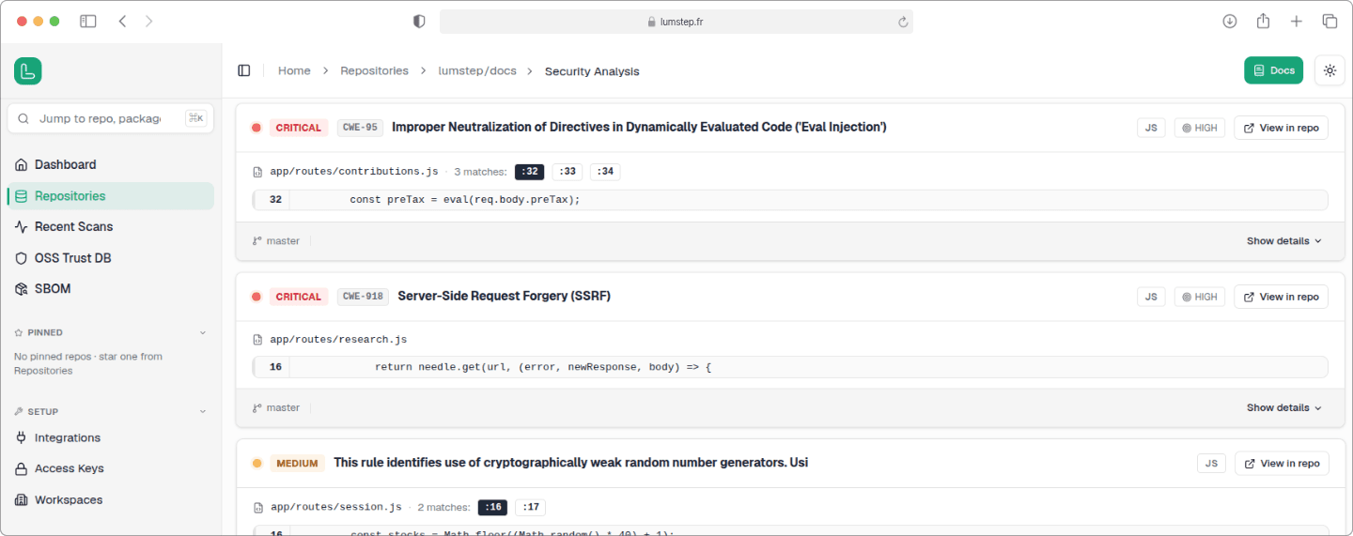Viewport: 1353px width, 536px height.
Task: Reload page with the refresh icon
Action: point(903,22)
